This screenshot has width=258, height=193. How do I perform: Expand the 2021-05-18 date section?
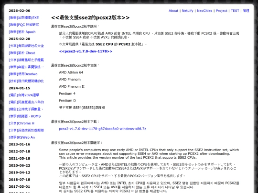(x=20, y=159)
